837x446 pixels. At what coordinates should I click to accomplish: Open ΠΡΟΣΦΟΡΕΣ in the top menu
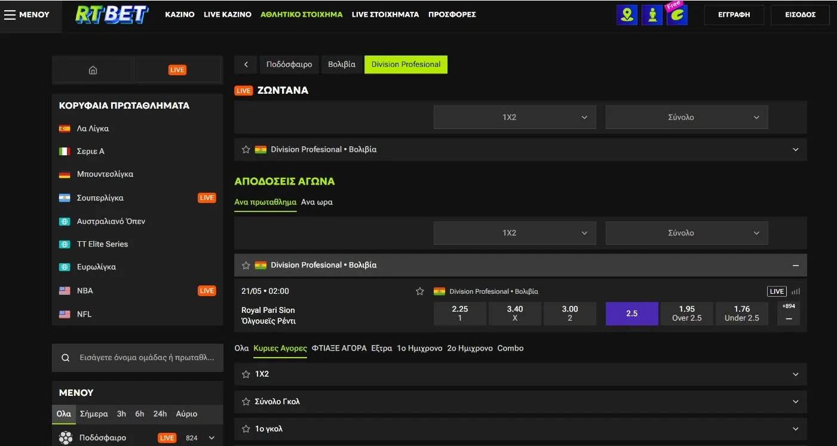(452, 14)
